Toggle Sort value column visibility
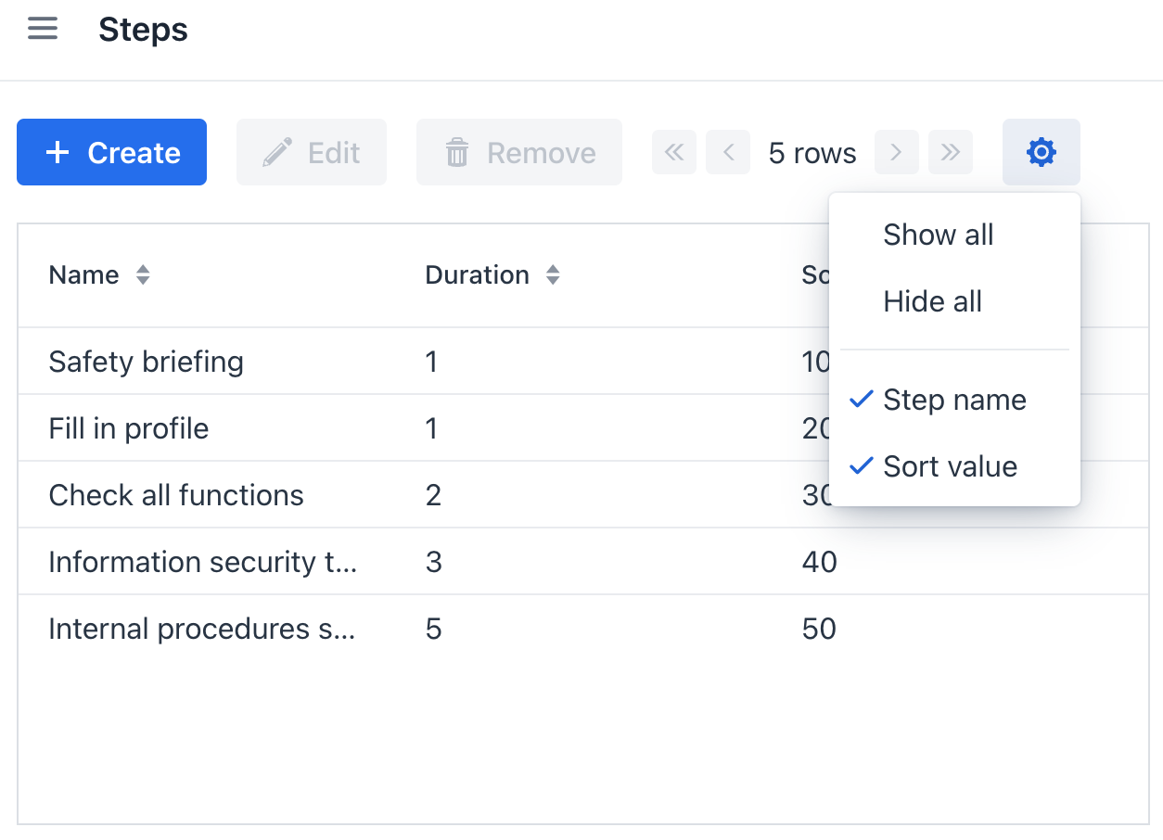 (x=950, y=466)
